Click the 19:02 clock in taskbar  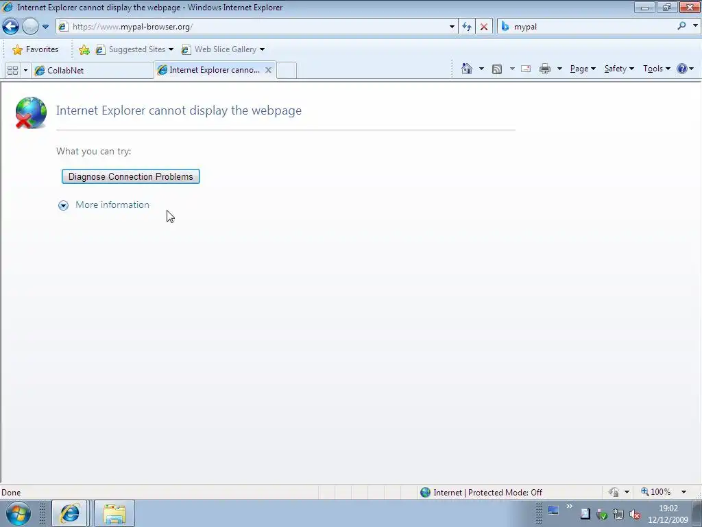(668, 508)
